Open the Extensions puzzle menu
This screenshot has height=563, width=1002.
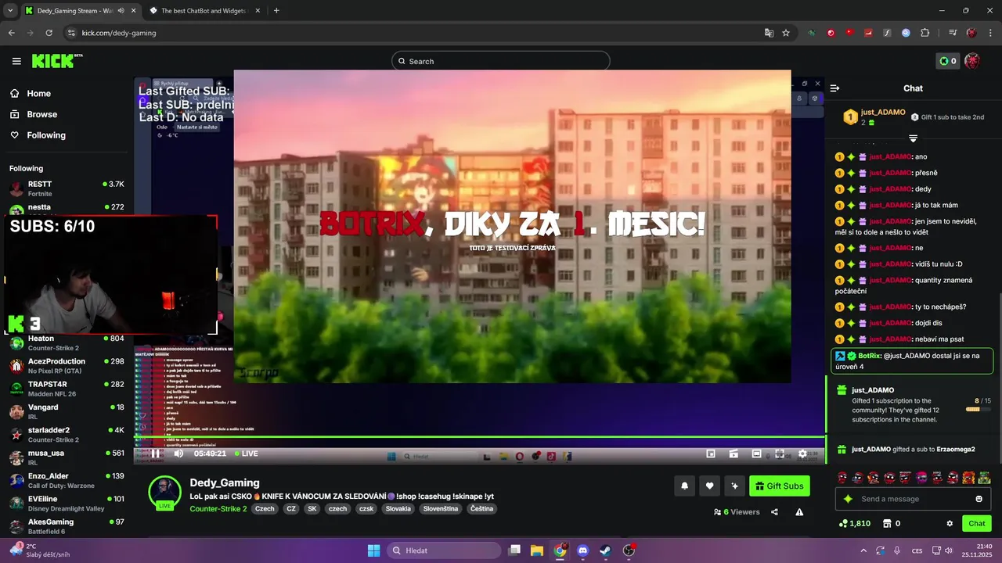(925, 33)
